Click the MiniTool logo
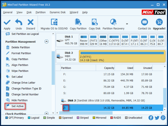The image size is (168, 126). (x=154, y=12)
